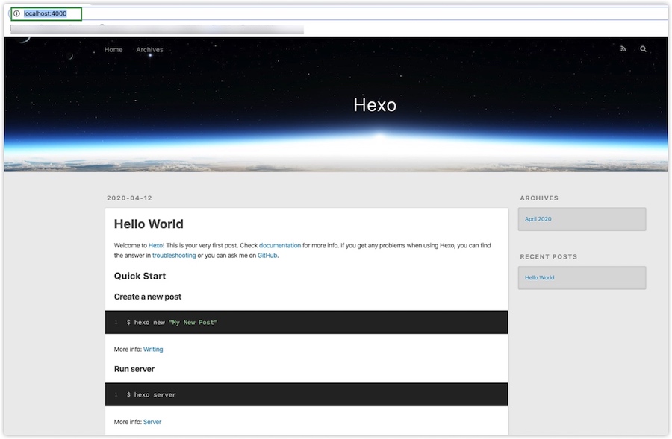Click the search magnifier icon
The image size is (672, 439).
643,48
